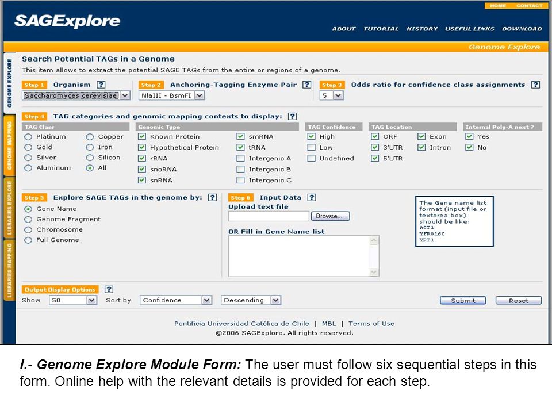Image resolution: width=552 pixels, height=414 pixels.
Task: Click help icon next to TAG categories heading
Action: click(x=292, y=116)
